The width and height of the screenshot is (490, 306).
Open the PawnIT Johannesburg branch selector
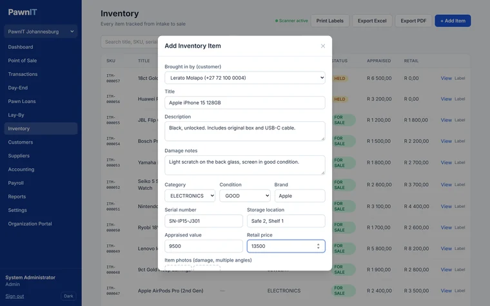[x=41, y=32]
